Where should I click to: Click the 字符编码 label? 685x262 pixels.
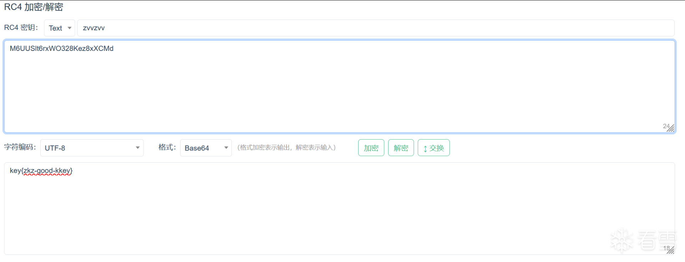[20, 147]
